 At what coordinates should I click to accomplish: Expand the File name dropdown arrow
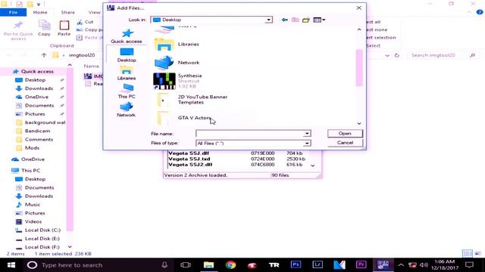pyautogui.click(x=307, y=134)
